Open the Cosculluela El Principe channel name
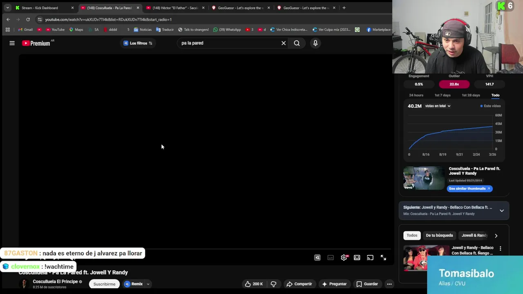The height and width of the screenshot is (294, 523). (x=55, y=281)
